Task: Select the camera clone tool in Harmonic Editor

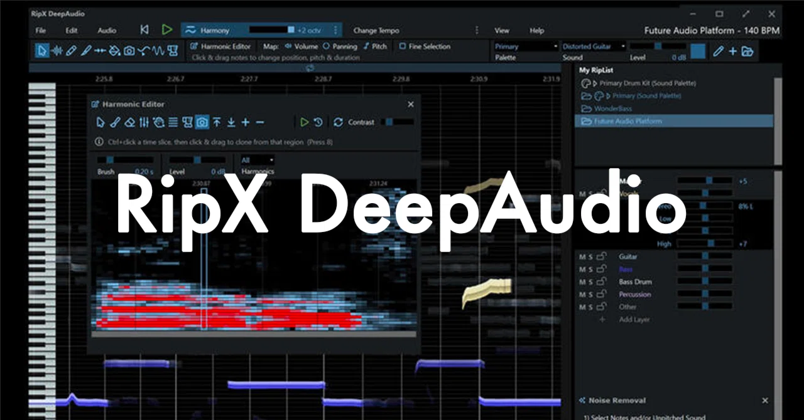Action: pyautogui.click(x=202, y=122)
